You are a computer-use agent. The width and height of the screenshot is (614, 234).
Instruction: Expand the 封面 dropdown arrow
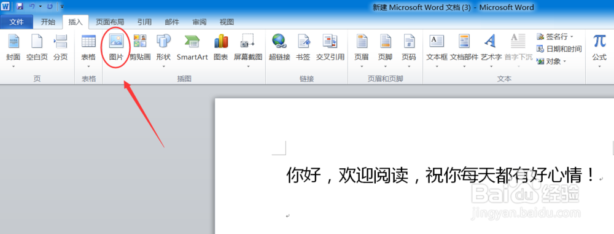coord(13,66)
